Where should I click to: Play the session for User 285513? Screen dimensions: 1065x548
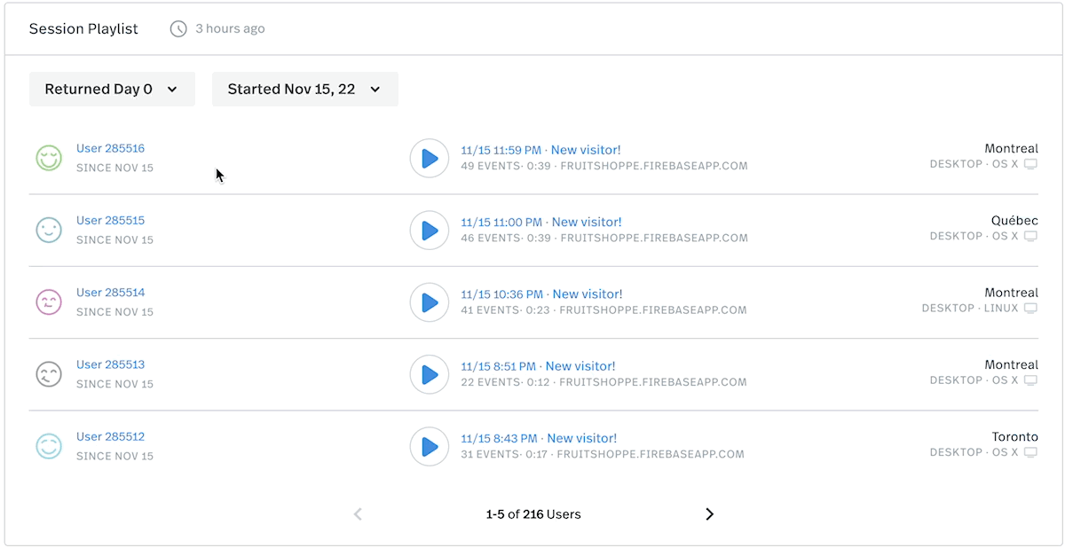pos(429,374)
